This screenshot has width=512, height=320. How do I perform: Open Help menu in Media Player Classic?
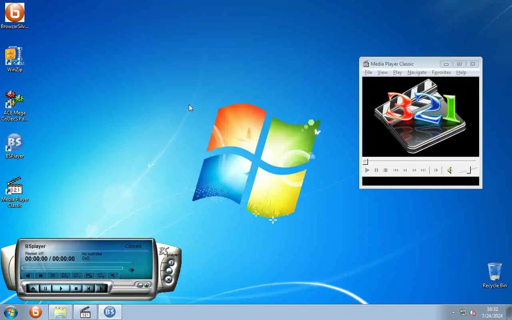pos(461,72)
